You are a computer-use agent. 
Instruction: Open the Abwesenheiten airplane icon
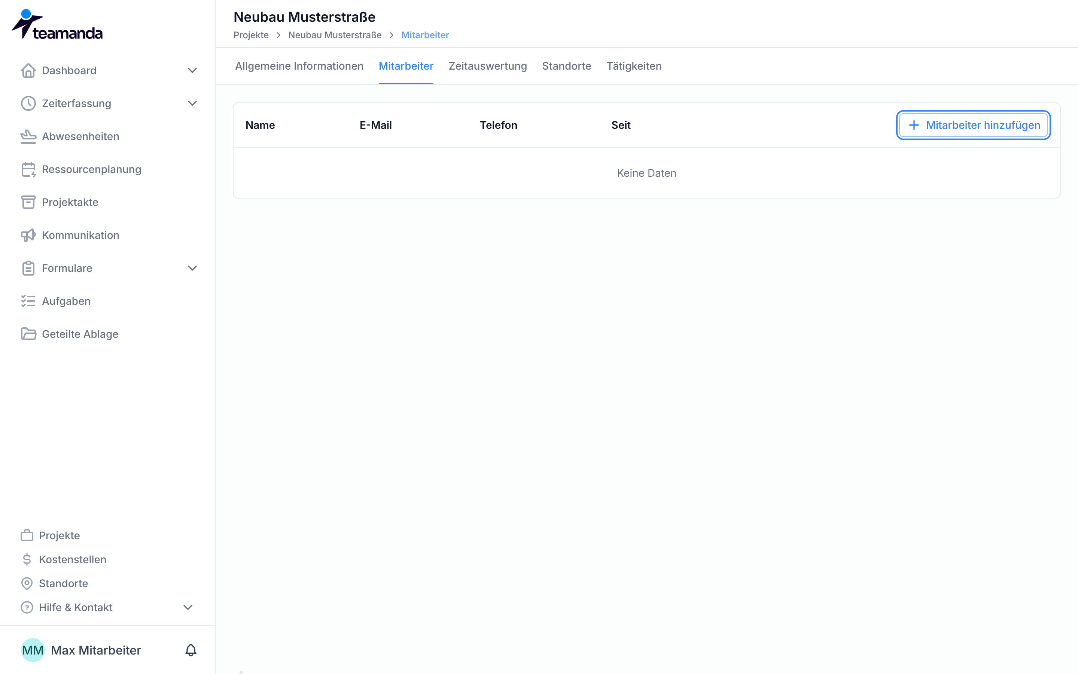[x=28, y=136]
